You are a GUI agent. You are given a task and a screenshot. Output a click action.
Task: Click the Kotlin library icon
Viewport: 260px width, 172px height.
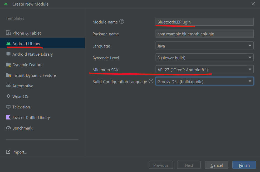(8, 117)
